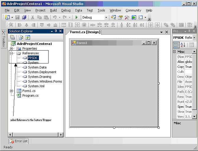198x151 pixels.
Task: Click Align to Grid layout icon
Action: [11, 25]
